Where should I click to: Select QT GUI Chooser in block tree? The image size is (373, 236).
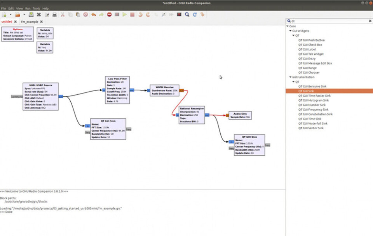[x=309, y=73]
